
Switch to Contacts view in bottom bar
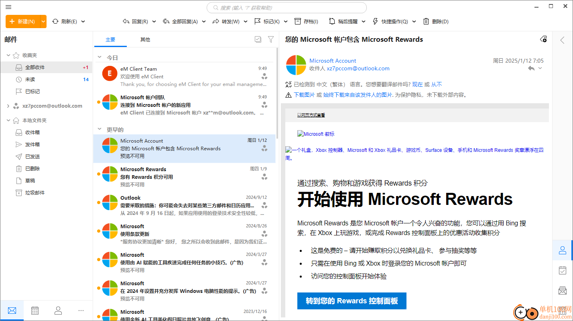[x=58, y=310]
